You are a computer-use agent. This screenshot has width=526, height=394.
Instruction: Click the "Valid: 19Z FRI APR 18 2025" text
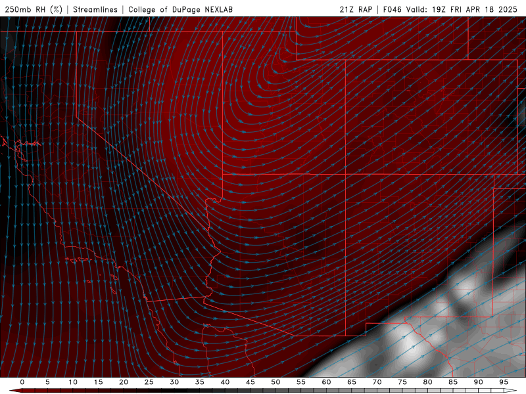[462, 9]
